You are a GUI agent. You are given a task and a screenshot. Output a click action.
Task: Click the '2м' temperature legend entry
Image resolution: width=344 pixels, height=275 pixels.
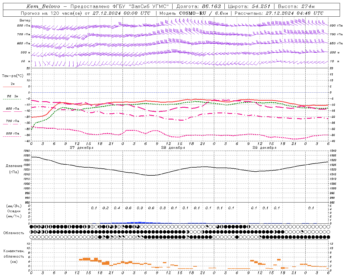(x=13, y=84)
